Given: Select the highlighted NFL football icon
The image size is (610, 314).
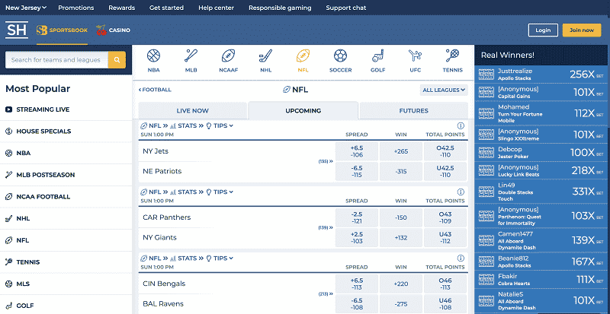Looking at the screenshot, I should click(303, 61).
